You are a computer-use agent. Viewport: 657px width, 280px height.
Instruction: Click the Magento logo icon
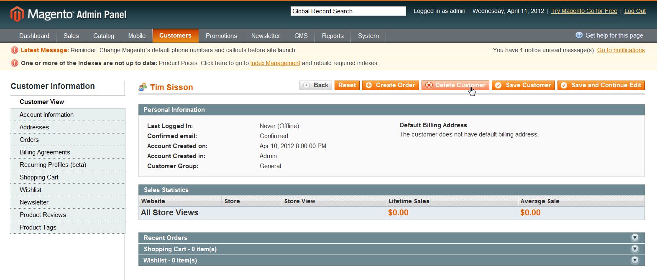(17, 14)
